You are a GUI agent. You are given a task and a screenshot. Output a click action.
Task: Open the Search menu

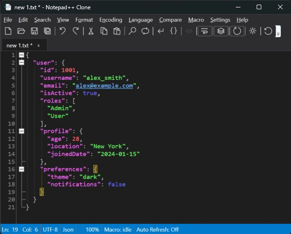[x=42, y=20]
